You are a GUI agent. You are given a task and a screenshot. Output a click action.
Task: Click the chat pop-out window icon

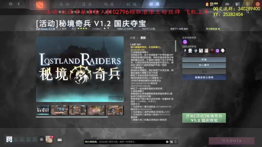[171, 142]
